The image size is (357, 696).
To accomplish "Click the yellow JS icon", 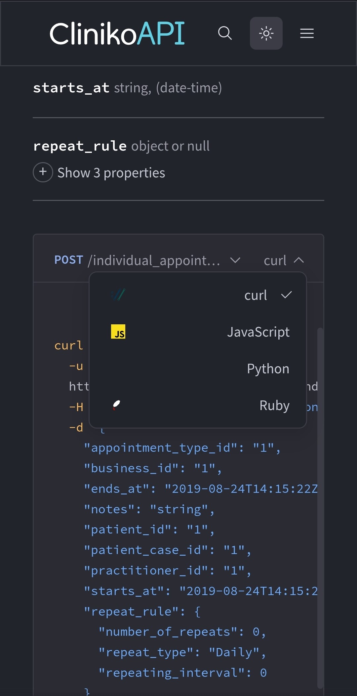I will [x=118, y=332].
